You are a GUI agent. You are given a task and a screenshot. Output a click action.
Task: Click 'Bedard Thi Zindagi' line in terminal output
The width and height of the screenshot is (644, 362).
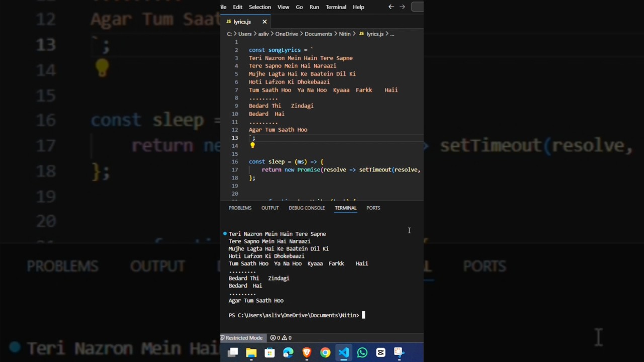click(x=259, y=278)
